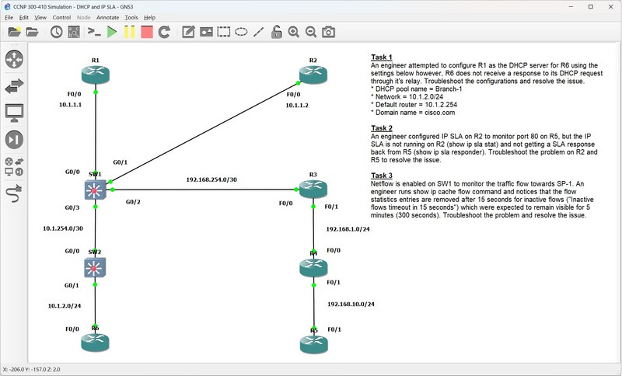Toggle the lock or unlock items icon
Image resolution: width=622 pixels, height=376 pixels.
tap(276, 32)
